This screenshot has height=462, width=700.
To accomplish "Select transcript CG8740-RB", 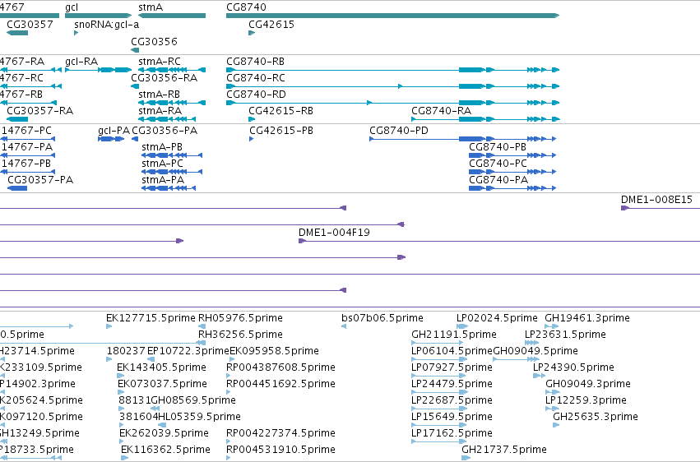I will 392,70.
